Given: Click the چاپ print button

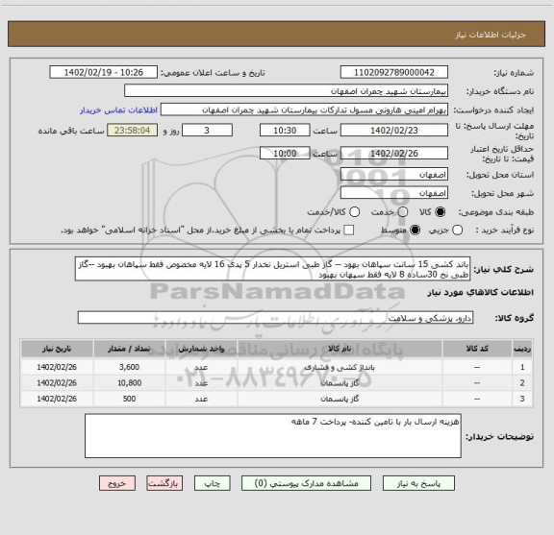Looking at the screenshot, I should coord(212,483).
